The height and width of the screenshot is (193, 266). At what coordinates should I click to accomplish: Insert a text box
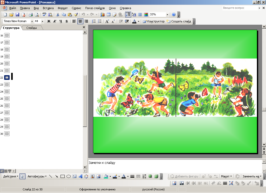click(75, 176)
